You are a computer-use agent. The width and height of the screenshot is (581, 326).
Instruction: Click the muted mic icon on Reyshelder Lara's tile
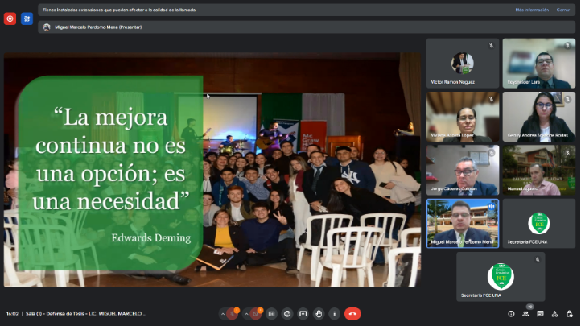point(567,46)
